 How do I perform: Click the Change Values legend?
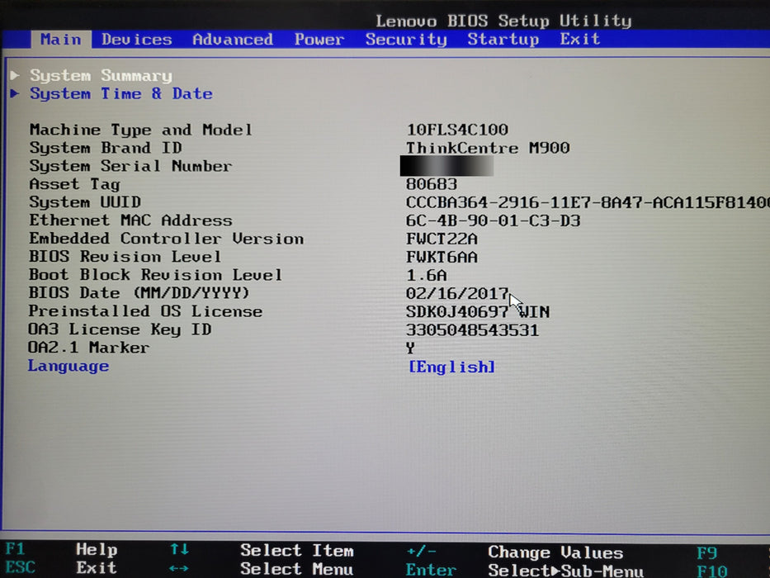(555, 552)
